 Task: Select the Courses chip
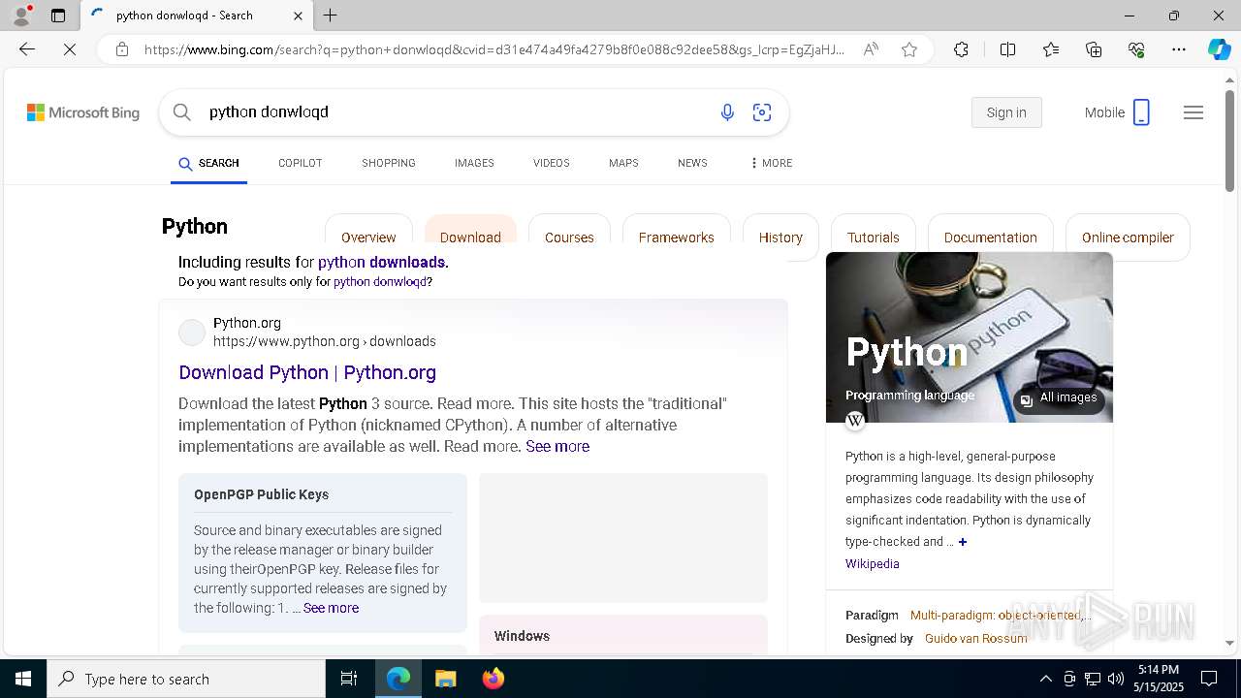pos(569,237)
